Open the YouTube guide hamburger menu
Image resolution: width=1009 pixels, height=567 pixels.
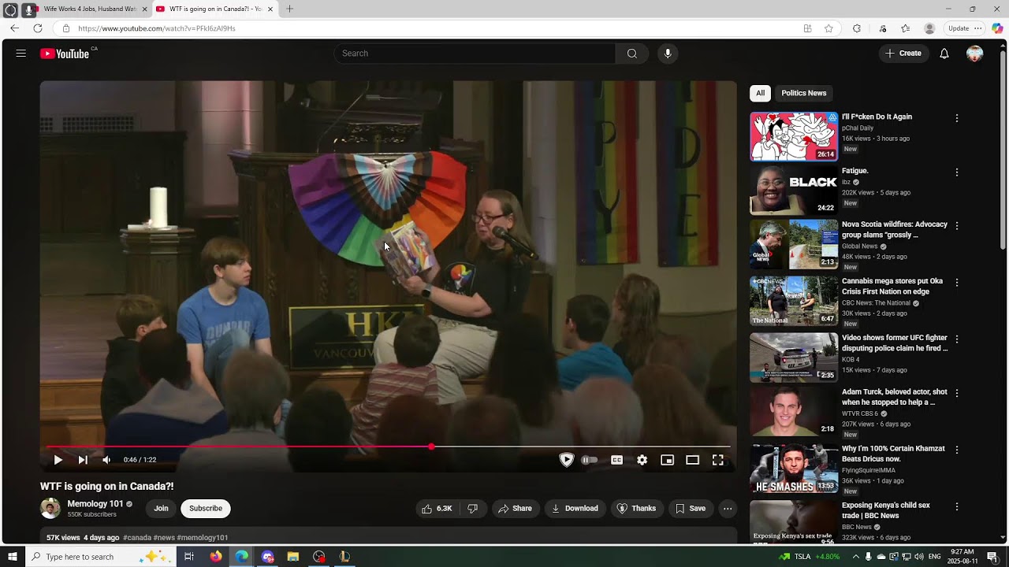pyautogui.click(x=21, y=54)
